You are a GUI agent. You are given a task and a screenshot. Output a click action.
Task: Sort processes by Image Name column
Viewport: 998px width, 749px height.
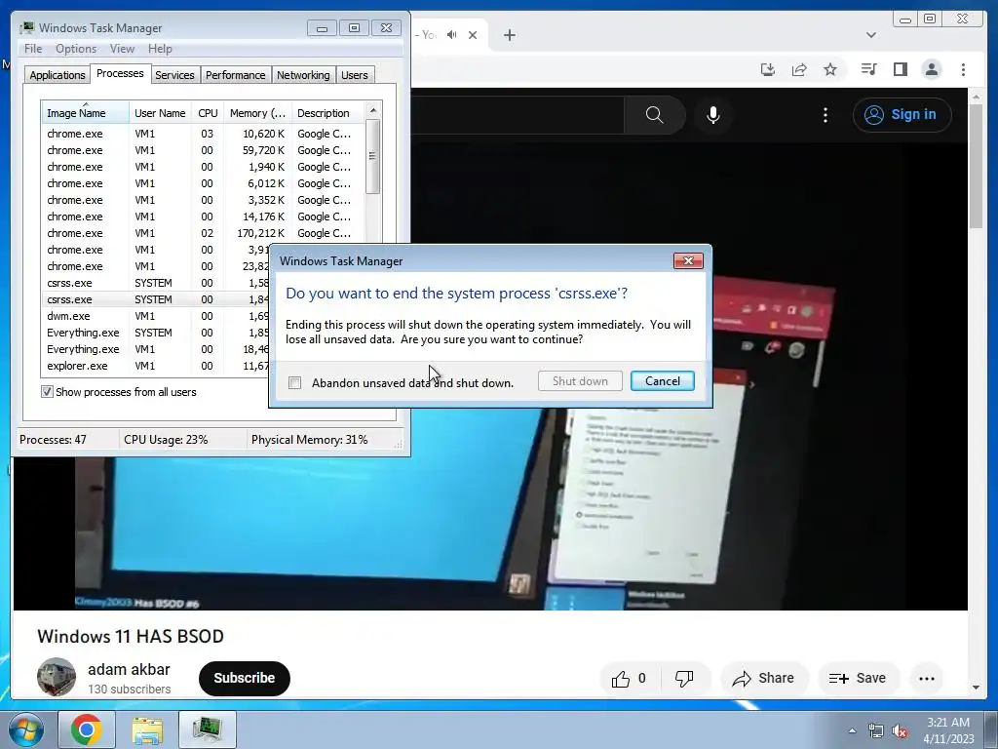click(x=86, y=113)
